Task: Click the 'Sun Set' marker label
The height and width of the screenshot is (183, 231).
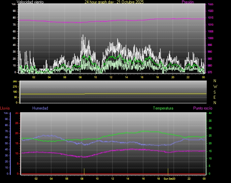Action: click(168, 179)
